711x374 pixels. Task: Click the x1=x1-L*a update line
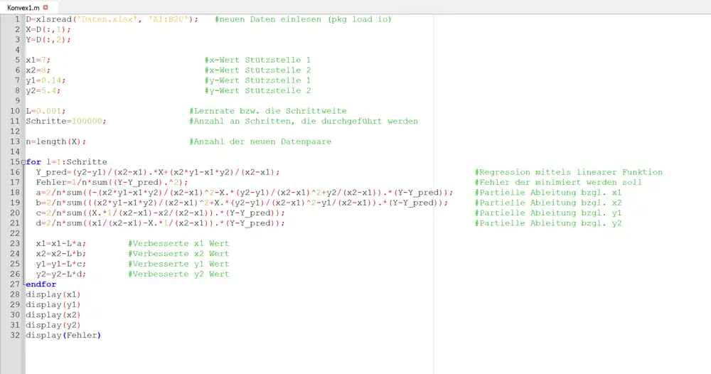[60, 243]
